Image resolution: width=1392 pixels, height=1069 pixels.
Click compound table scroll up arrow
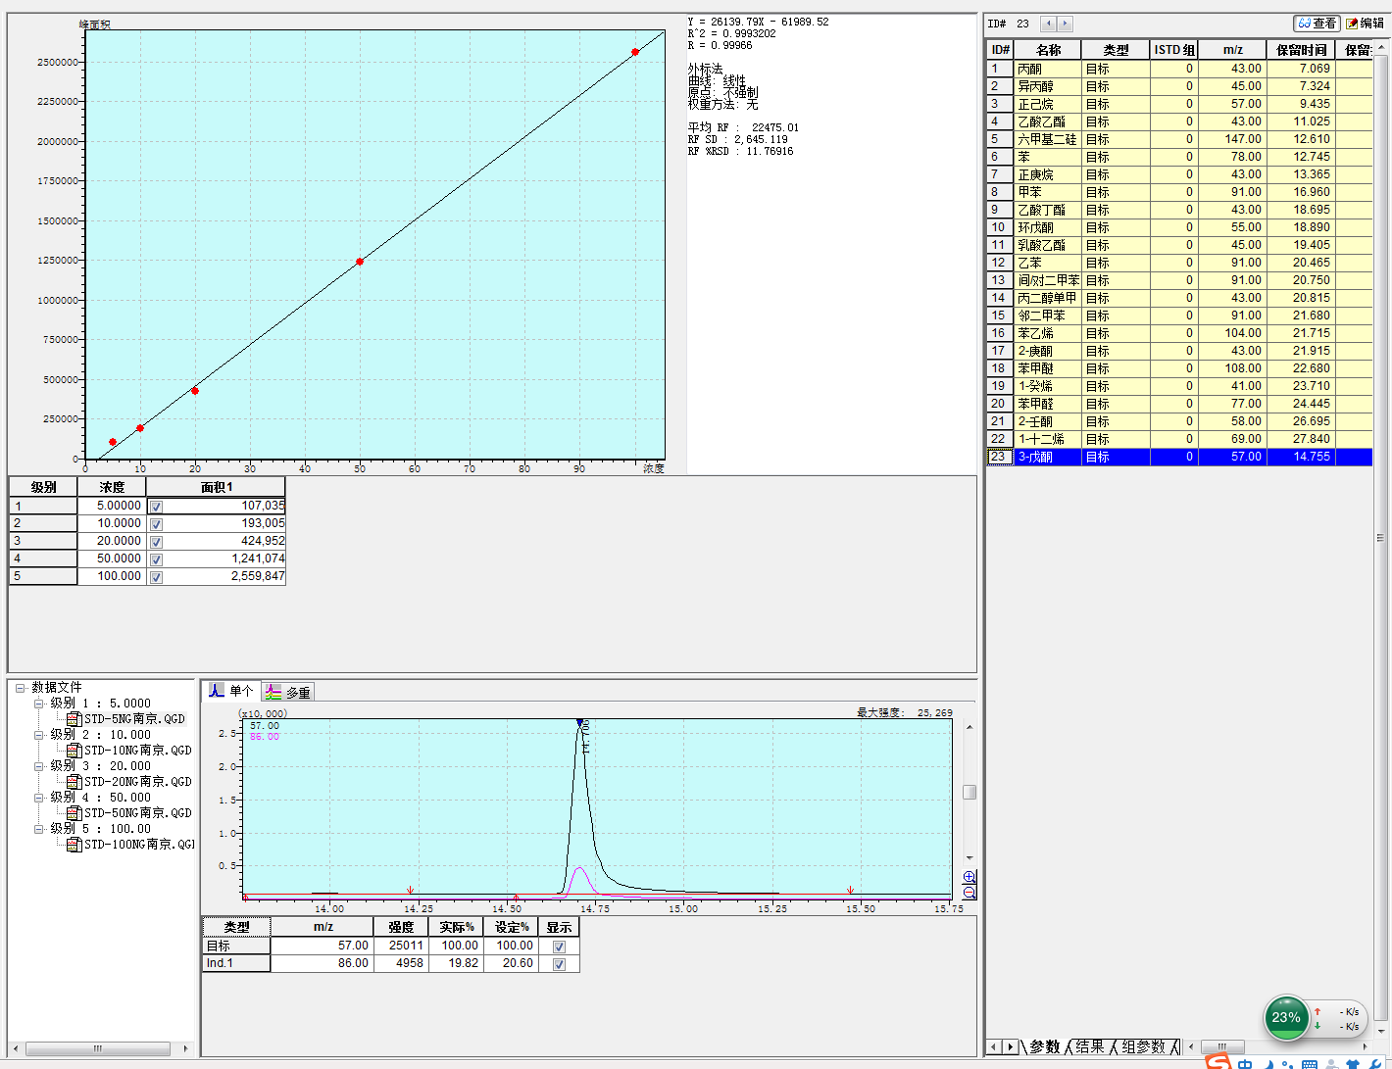point(1381,47)
